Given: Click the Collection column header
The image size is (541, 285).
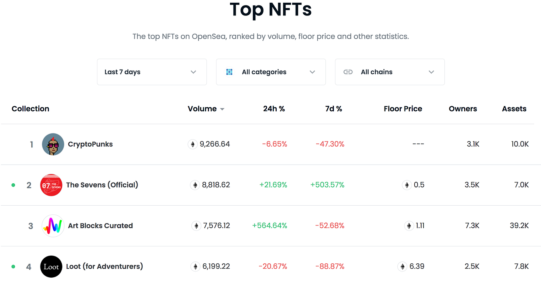Looking at the screenshot, I should click(x=31, y=109).
